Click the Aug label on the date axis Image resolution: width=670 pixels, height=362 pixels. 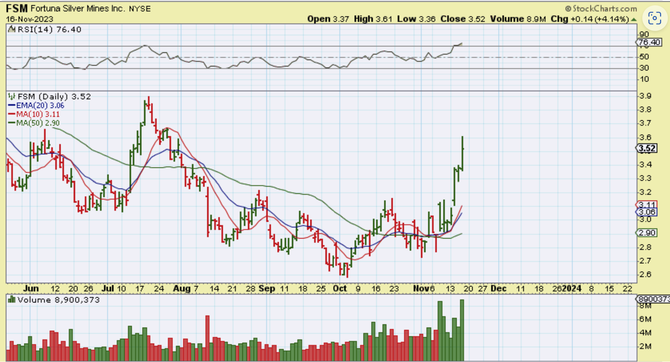pyautogui.click(x=182, y=289)
